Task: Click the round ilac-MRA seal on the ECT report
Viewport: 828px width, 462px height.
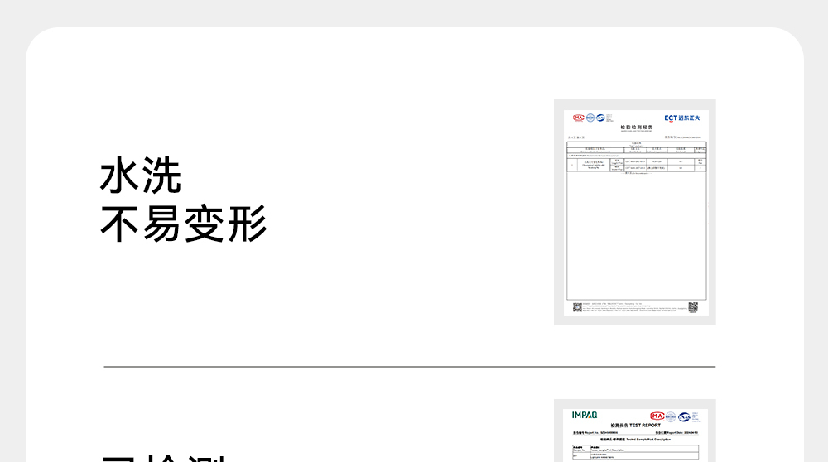Action: pos(589,118)
